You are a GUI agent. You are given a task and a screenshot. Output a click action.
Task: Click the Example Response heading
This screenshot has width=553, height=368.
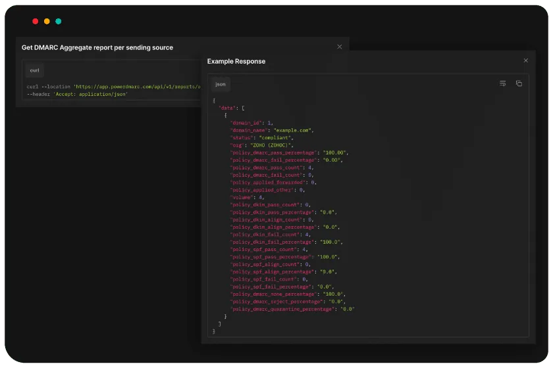pyautogui.click(x=236, y=61)
